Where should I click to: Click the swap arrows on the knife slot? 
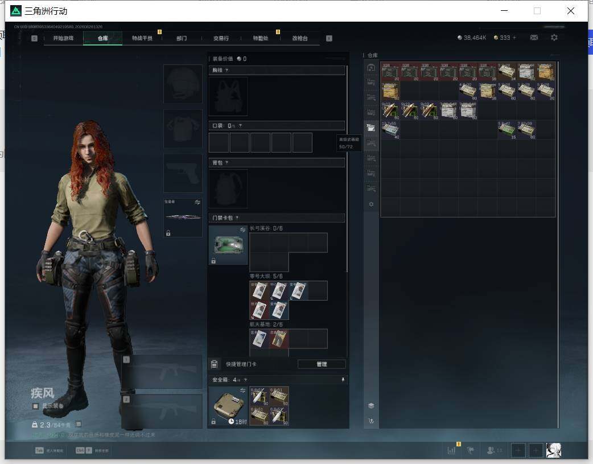(197, 202)
